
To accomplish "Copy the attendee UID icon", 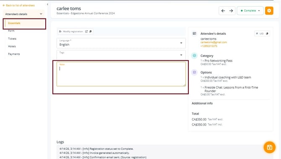I will (267, 33).
